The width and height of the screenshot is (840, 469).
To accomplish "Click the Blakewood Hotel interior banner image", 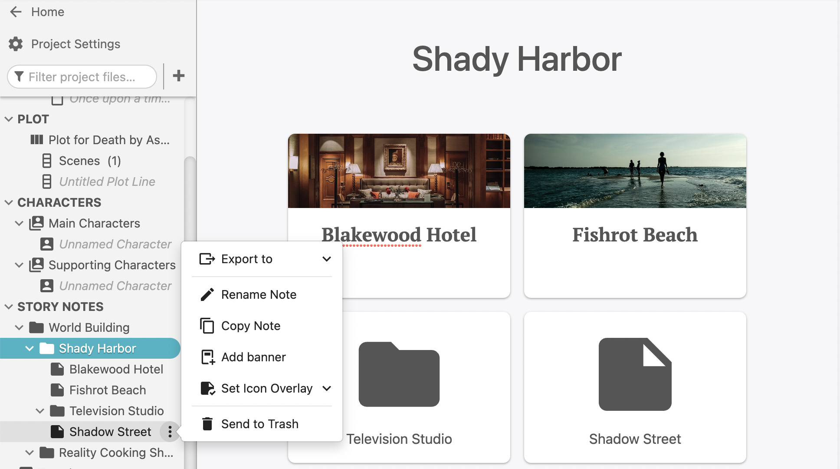I will pos(399,171).
